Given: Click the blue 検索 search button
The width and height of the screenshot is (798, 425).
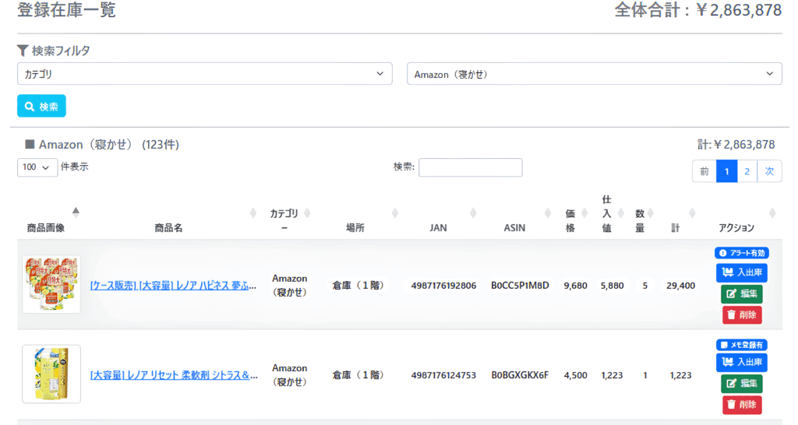Looking at the screenshot, I should click(41, 106).
